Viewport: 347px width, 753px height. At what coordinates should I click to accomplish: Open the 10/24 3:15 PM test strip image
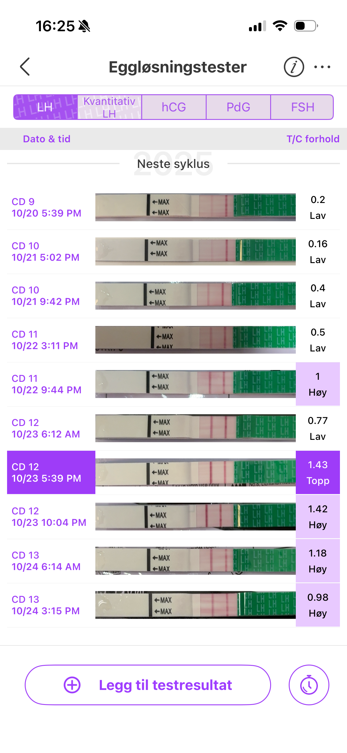tap(195, 605)
